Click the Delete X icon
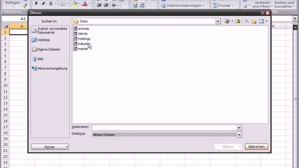The image size is (299, 168). point(247,21)
